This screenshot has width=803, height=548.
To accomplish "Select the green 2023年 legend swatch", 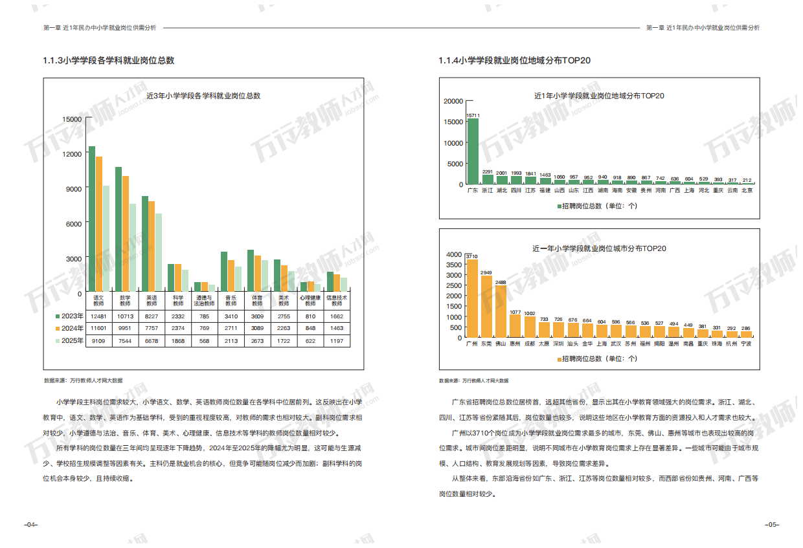I will pos(58,316).
